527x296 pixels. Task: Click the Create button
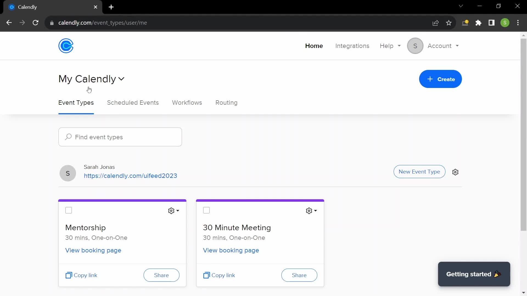[x=440, y=79]
